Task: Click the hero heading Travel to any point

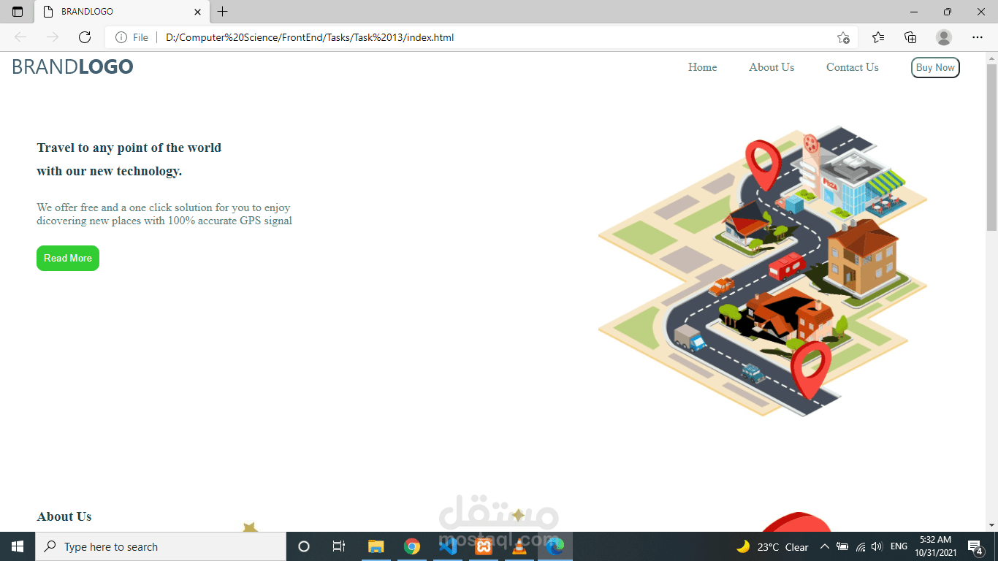Action: (x=129, y=148)
